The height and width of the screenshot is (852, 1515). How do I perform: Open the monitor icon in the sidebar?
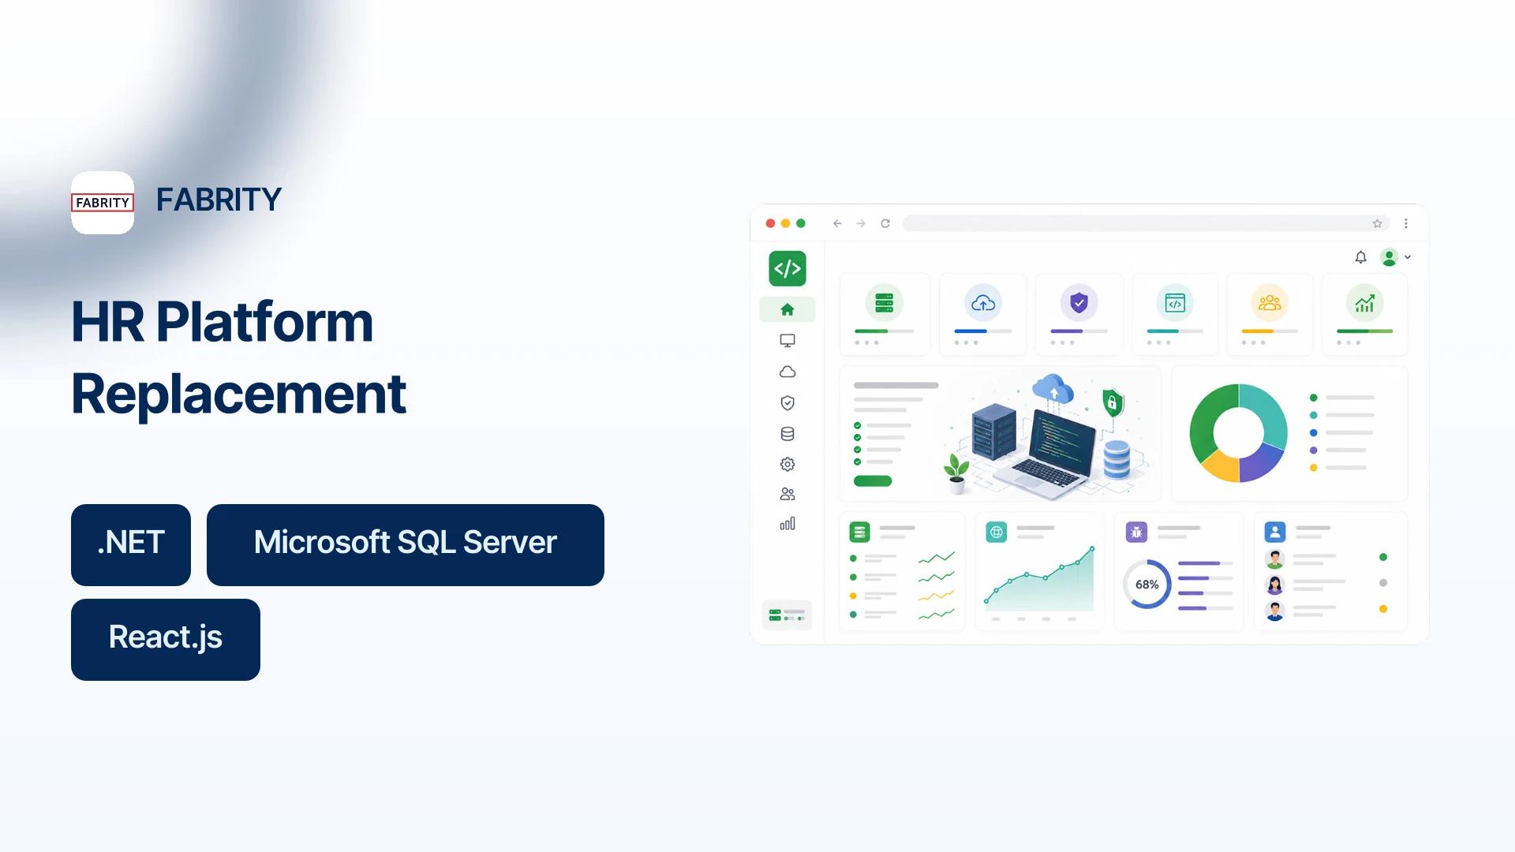pyautogui.click(x=787, y=341)
